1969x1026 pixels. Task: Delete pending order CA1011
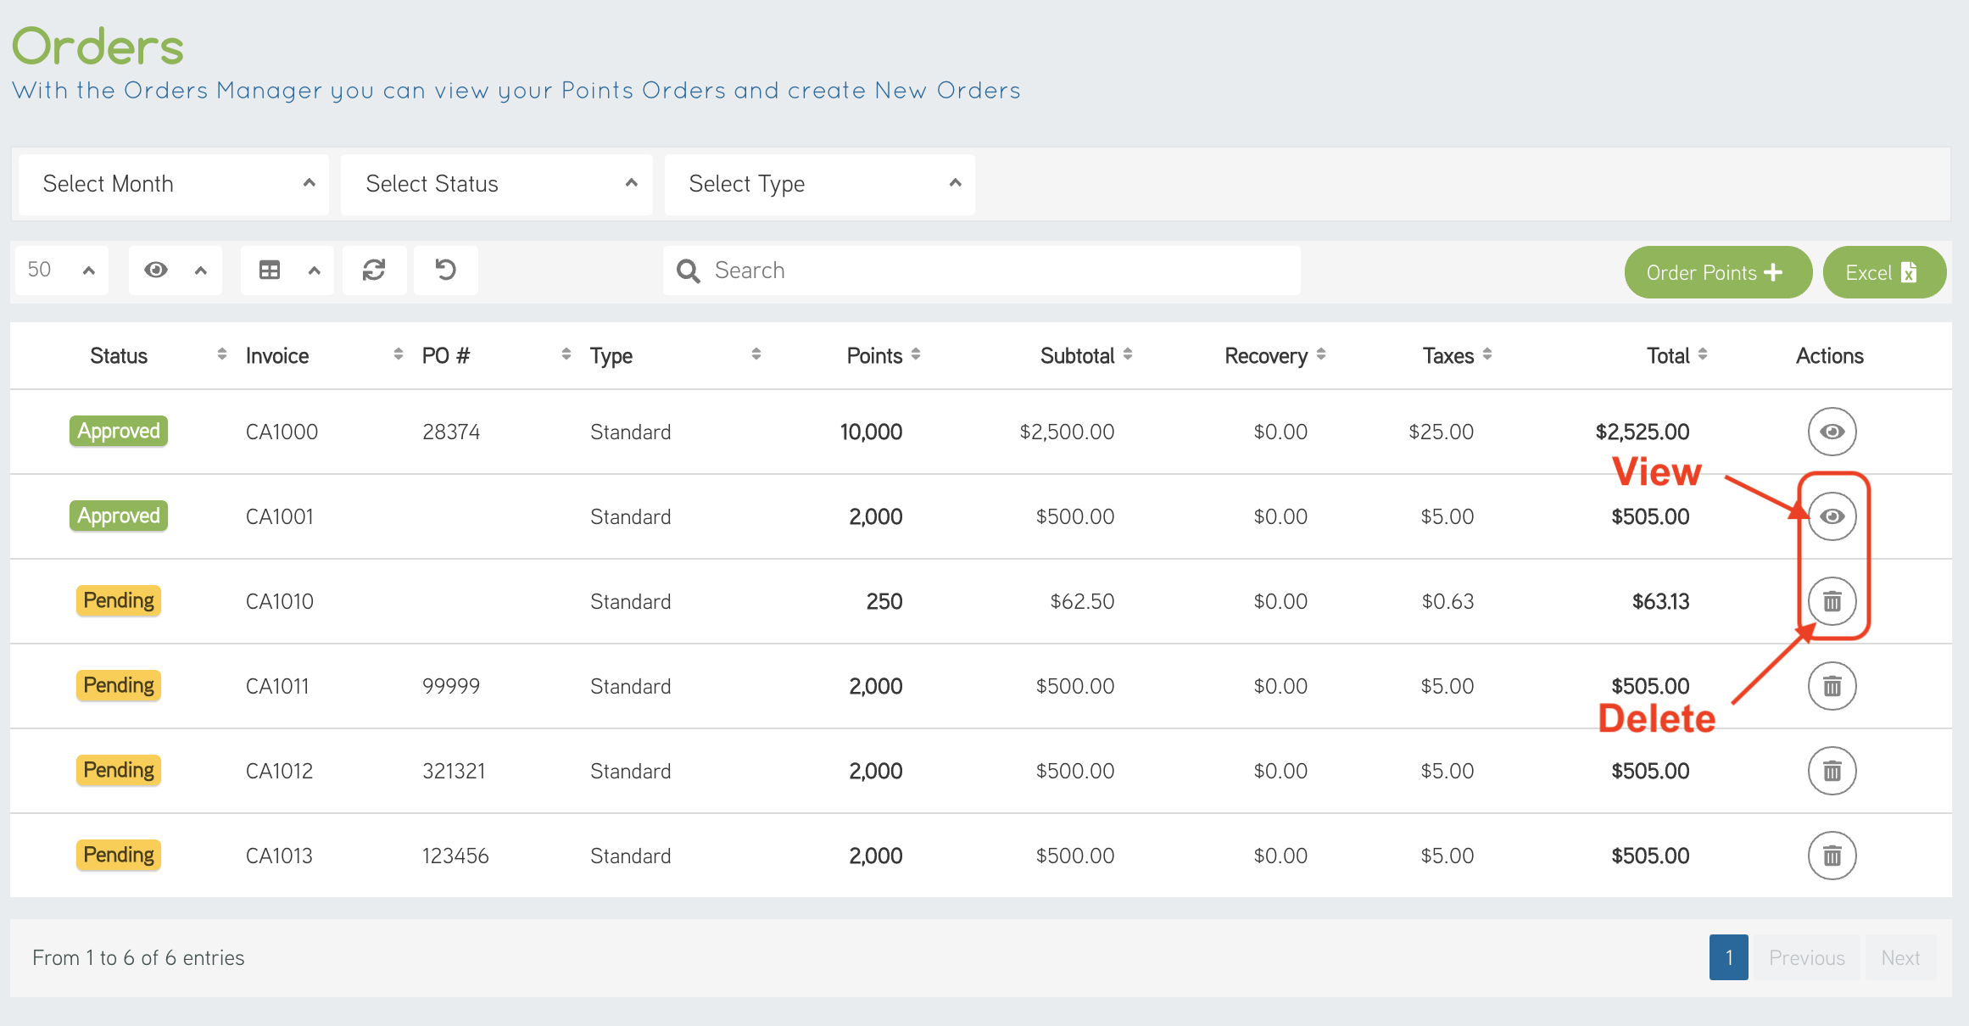(x=1832, y=686)
